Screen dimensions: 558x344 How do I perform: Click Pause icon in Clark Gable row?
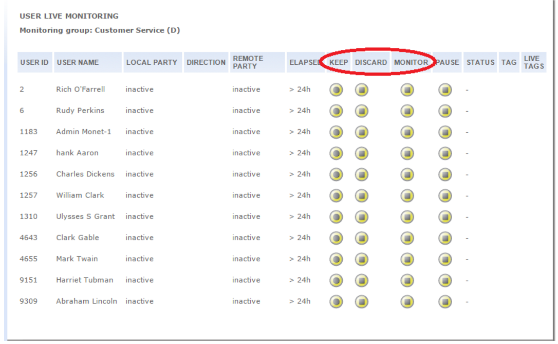(x=445, y=238)
